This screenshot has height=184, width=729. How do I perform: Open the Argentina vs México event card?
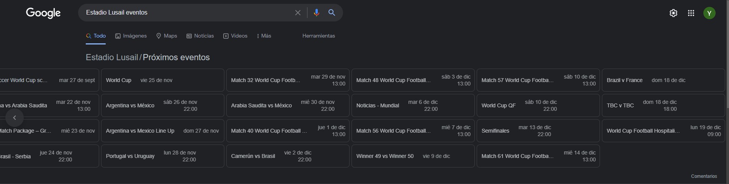tap(162, 105)
